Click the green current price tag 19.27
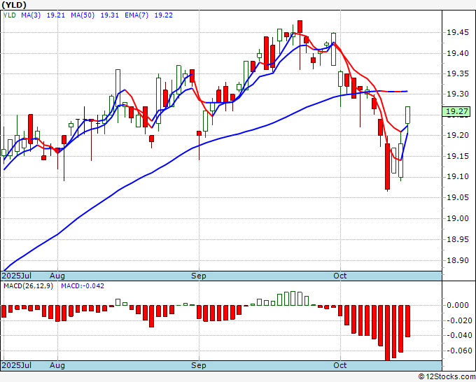 pos(456,111)
